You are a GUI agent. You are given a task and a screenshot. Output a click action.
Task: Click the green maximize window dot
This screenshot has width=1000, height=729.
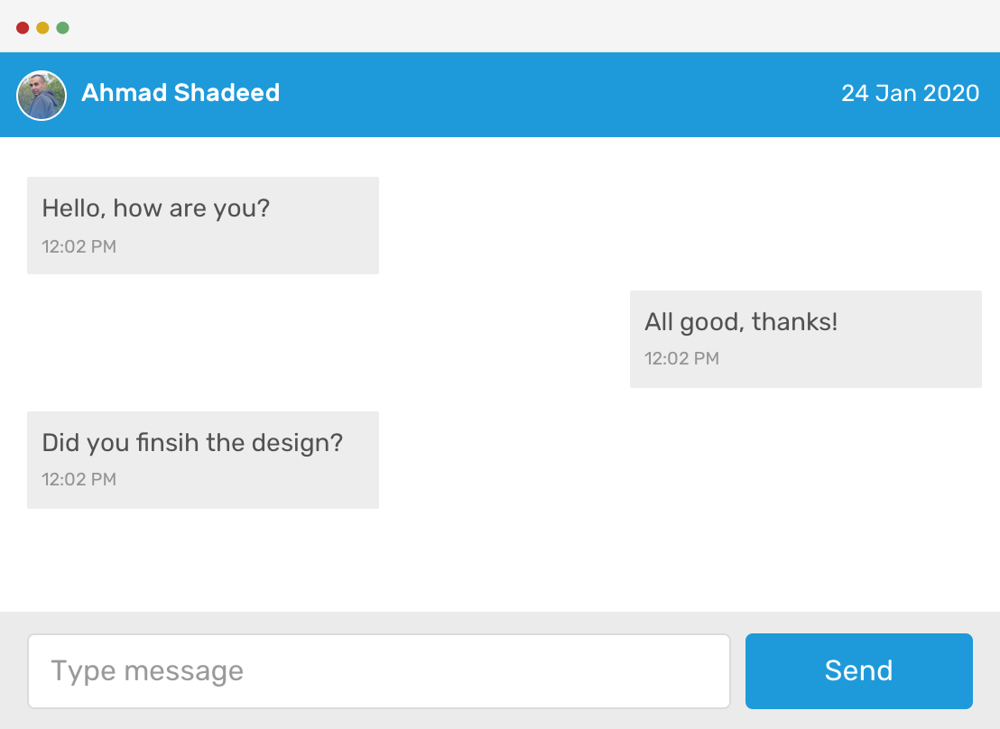[63, 28]
